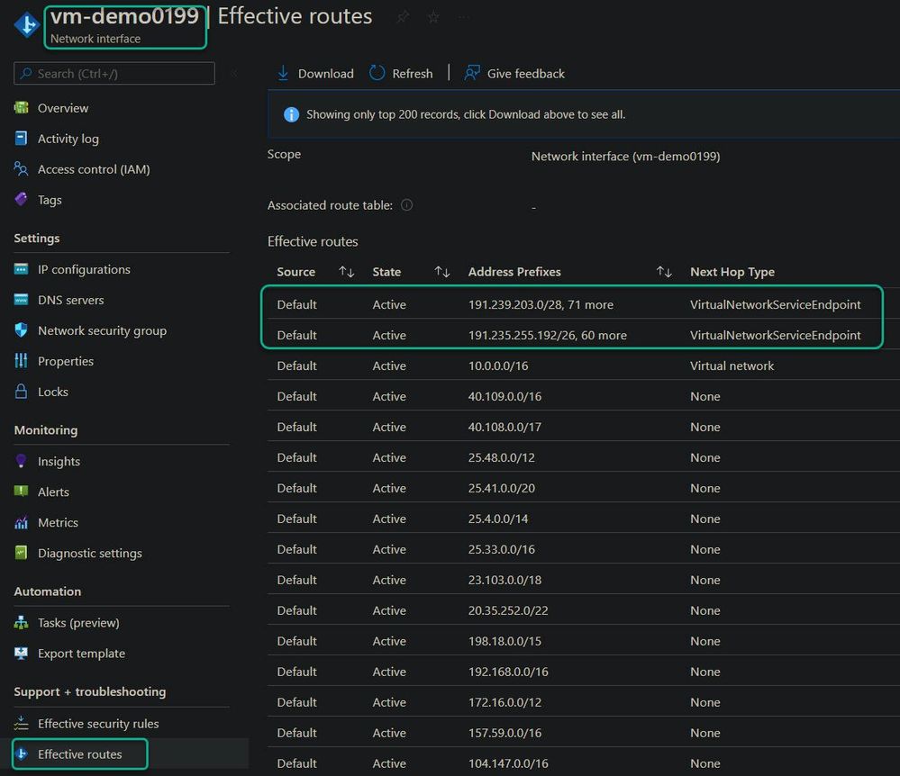Focus the Search (Ctrl+/) box
Screen dimensions: 900x776
(122, 74)
